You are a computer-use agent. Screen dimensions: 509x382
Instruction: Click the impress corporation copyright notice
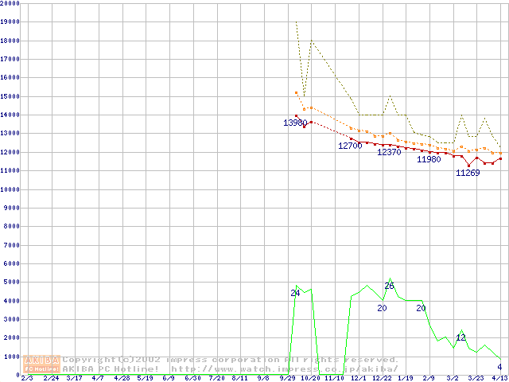point(231,360)
